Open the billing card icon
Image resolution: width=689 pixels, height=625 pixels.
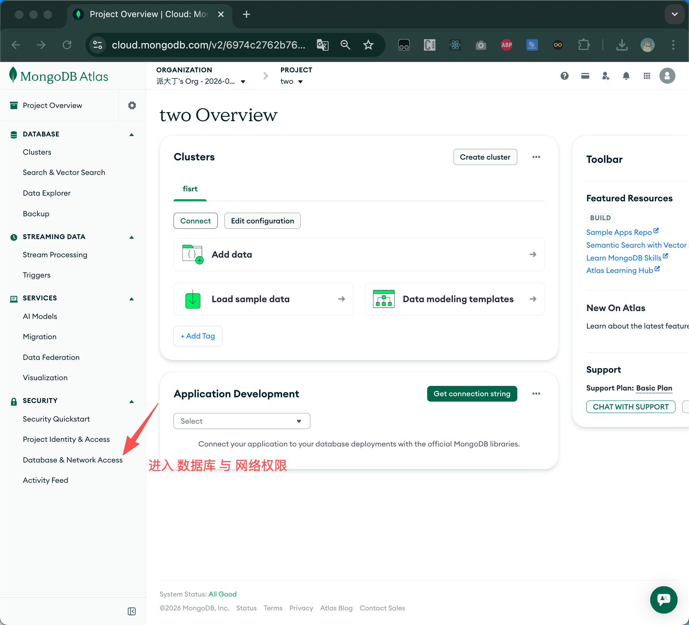(585, 76)
